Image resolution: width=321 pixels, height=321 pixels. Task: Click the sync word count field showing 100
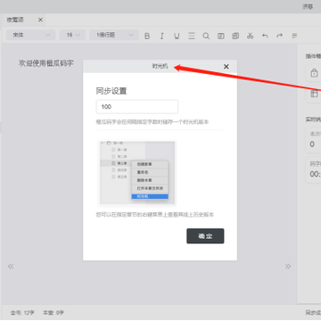point(137,107)
